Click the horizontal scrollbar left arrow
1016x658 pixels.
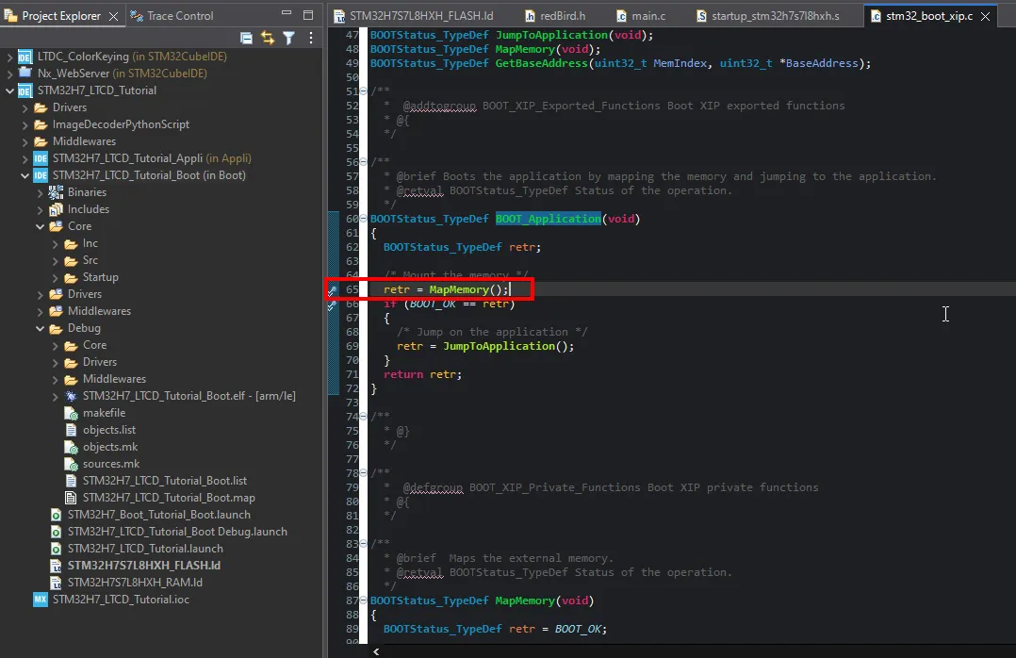click(376, 651)
